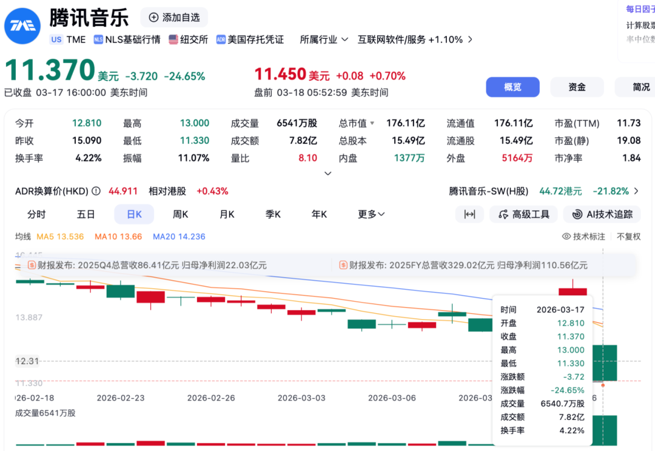Toggle 技术标注 eye visibility
The image size is (655, 451).
tap(566, 237)
